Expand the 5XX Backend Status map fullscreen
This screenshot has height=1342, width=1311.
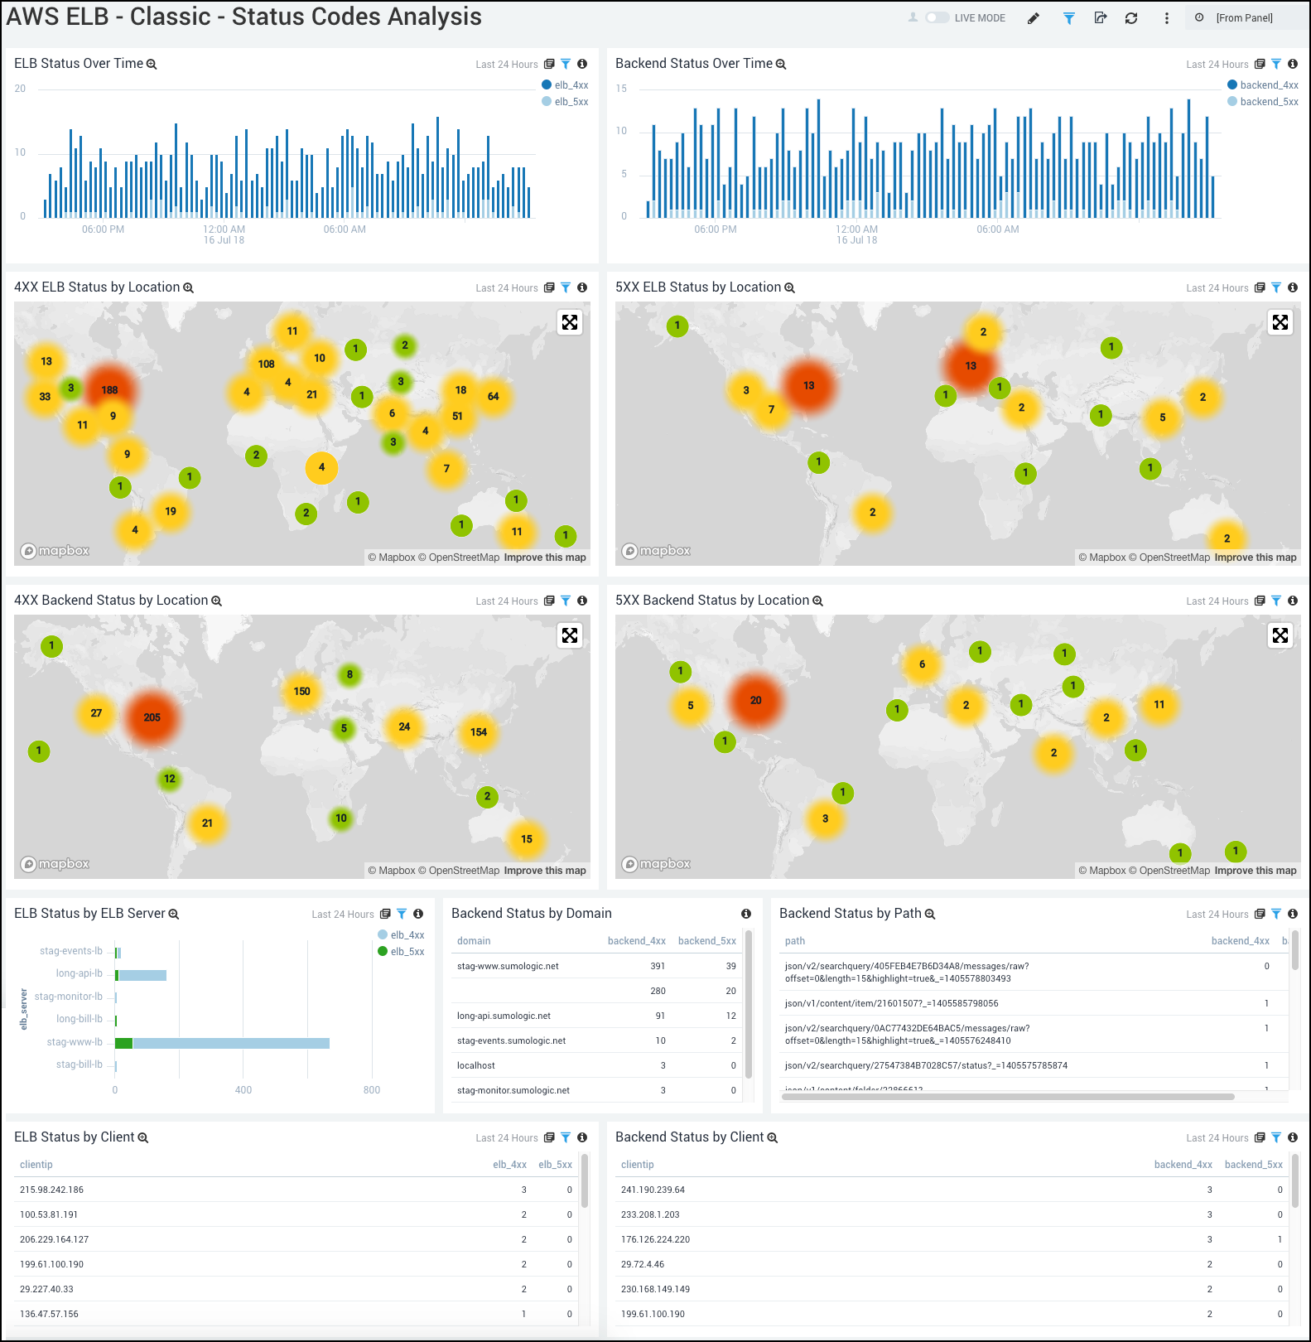pyautogui.click(x=1280, y=635)
